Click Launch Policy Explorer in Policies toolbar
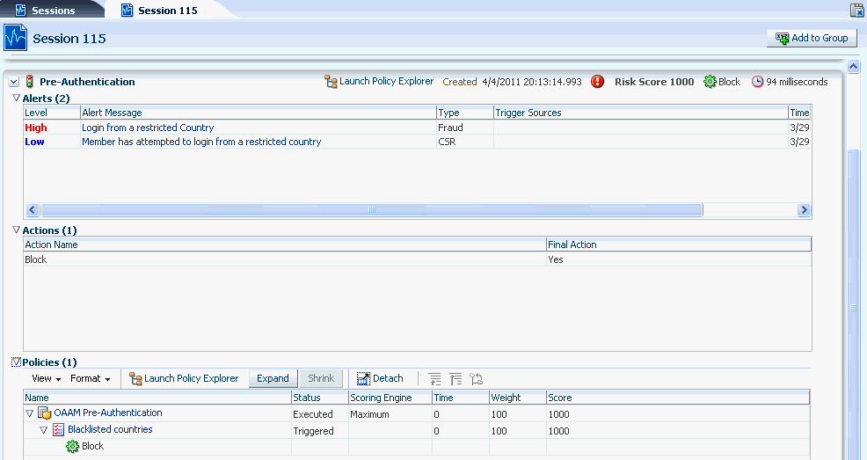The width and height of the screenshot is (867, 460). click(x=184, y=378)
